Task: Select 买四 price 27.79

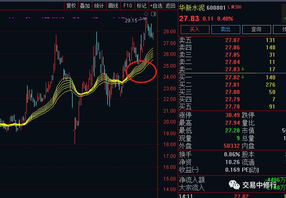Action: [232, 99]
